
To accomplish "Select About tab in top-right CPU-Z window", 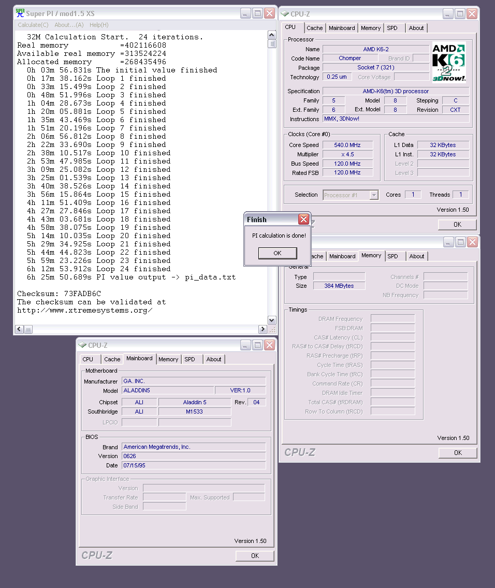I will (x=416, y=28).
